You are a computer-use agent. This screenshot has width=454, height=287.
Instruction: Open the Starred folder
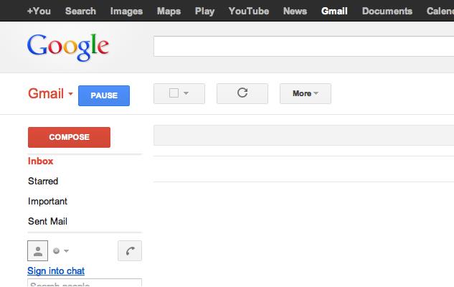pos(43,181)
